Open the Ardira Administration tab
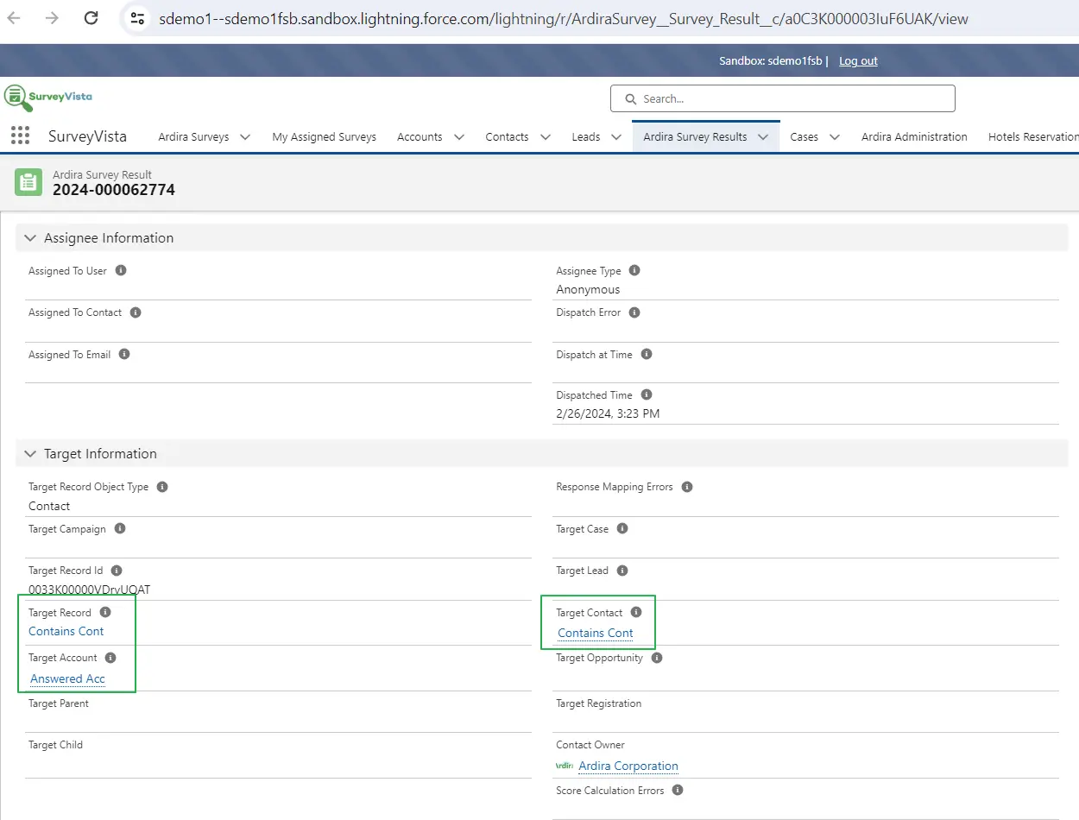This screenshot has width=1079, height=820. pyautogui.click(x=914, y=136)
